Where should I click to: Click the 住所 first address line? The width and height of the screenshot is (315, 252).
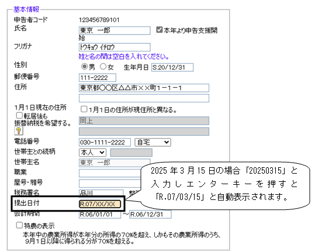[144, 88]
